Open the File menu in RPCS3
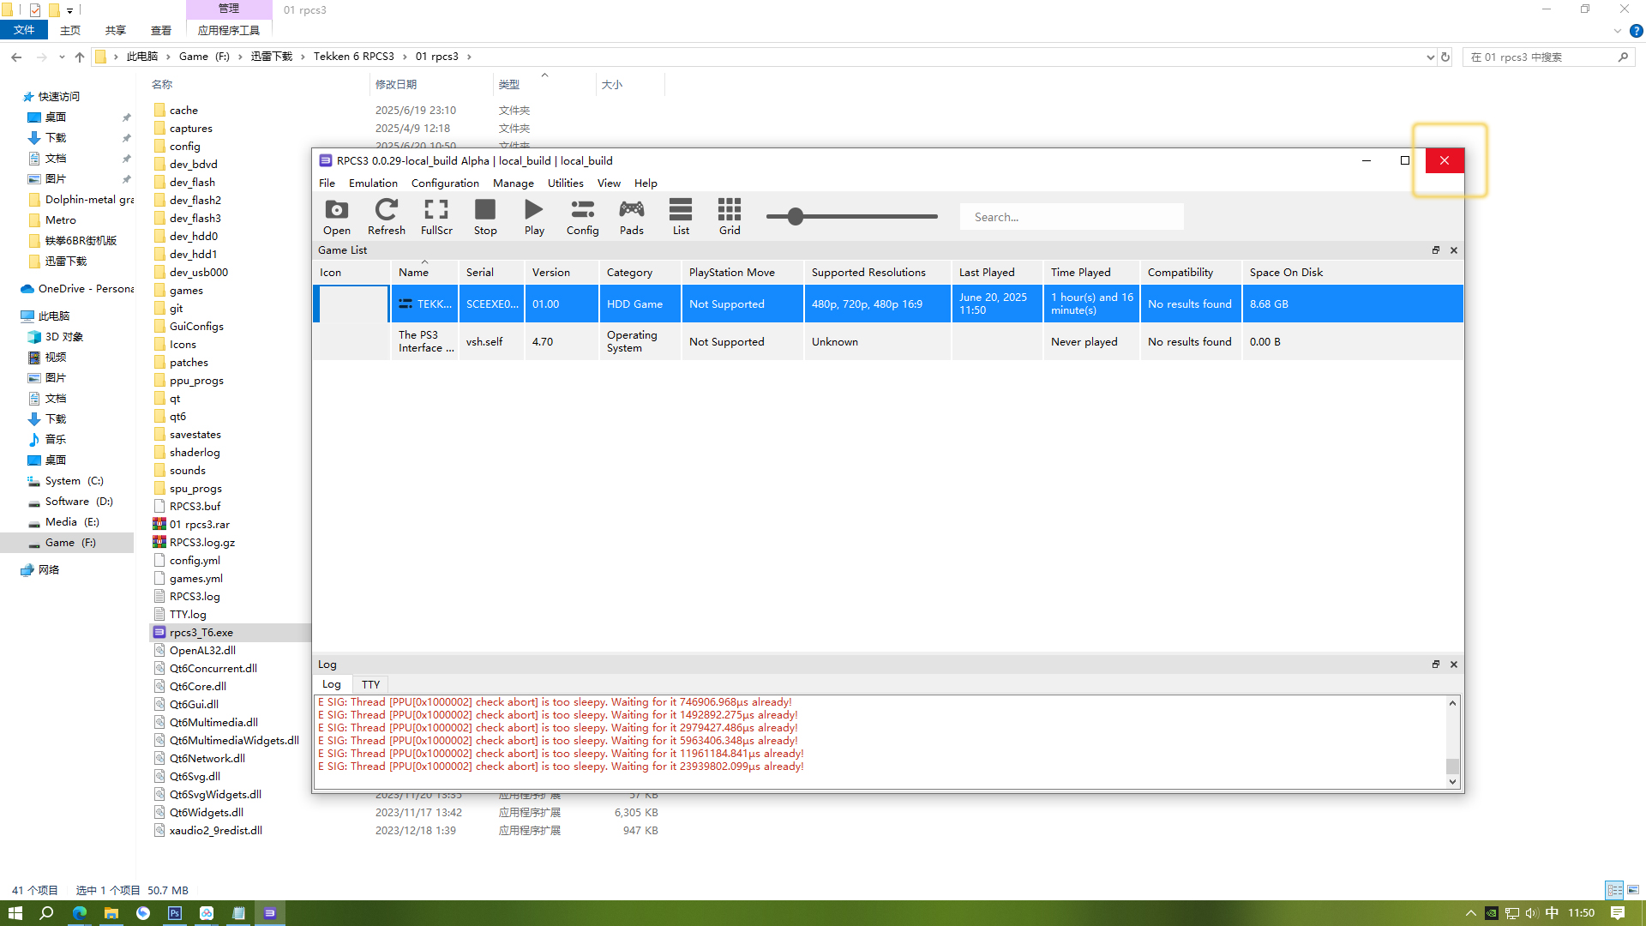This screenshot has width=1646, height=926. point(327,183)
